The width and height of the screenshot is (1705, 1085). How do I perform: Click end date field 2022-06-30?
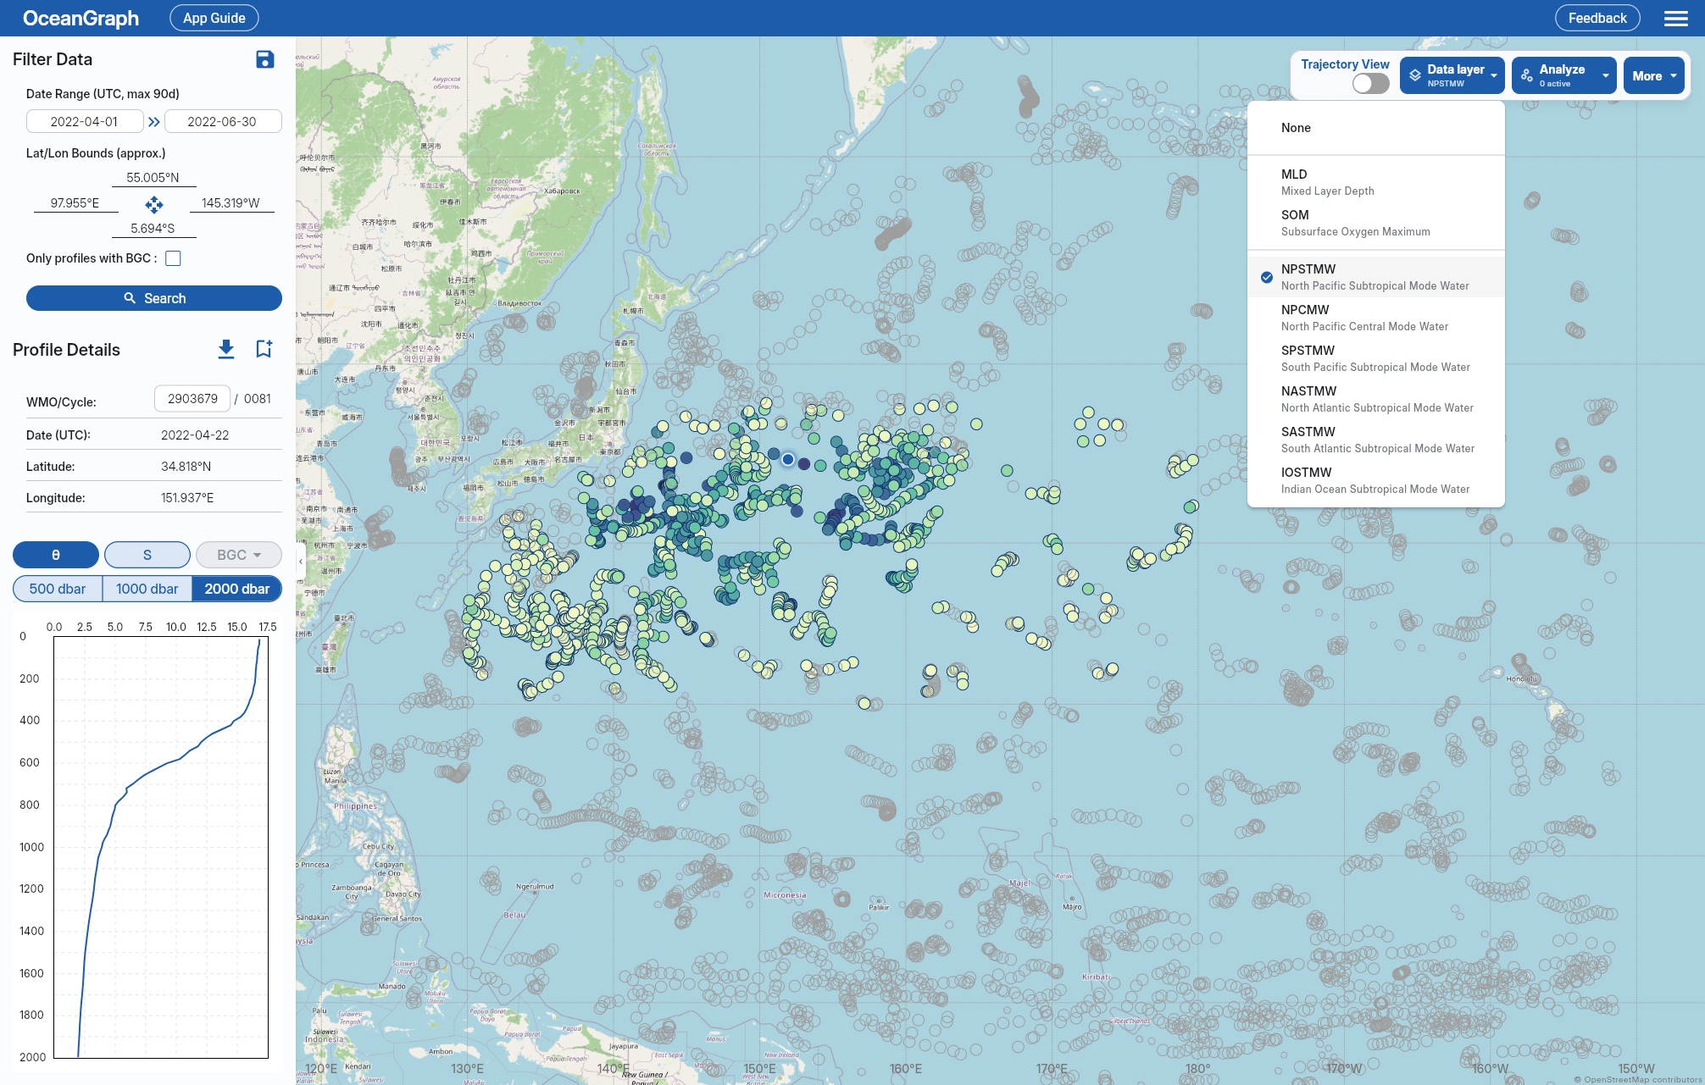(x=222, y=121)
